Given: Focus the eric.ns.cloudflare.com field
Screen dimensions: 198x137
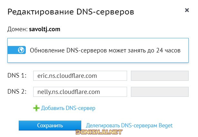Looking at the screenshot, I should (80, 76).
